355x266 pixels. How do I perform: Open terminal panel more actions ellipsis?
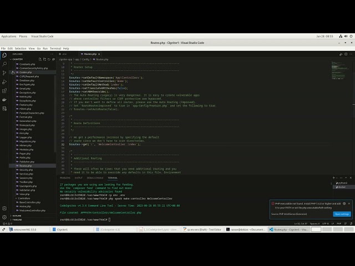pyautogui.click(x=341, y=178)
